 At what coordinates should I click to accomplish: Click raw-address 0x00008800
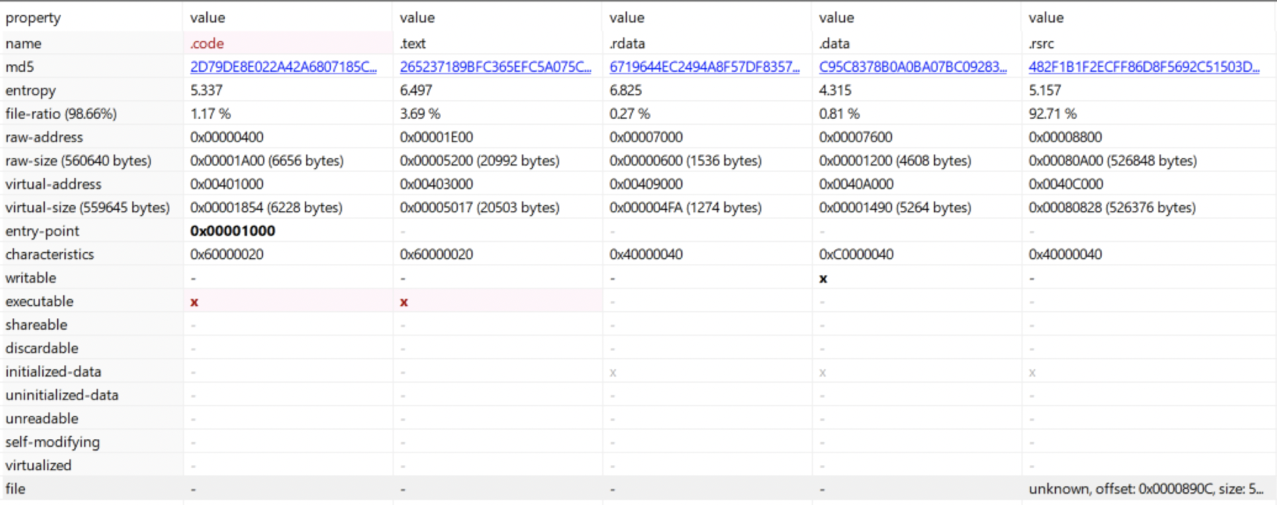pyautogui.click(x=1065, y=137)
